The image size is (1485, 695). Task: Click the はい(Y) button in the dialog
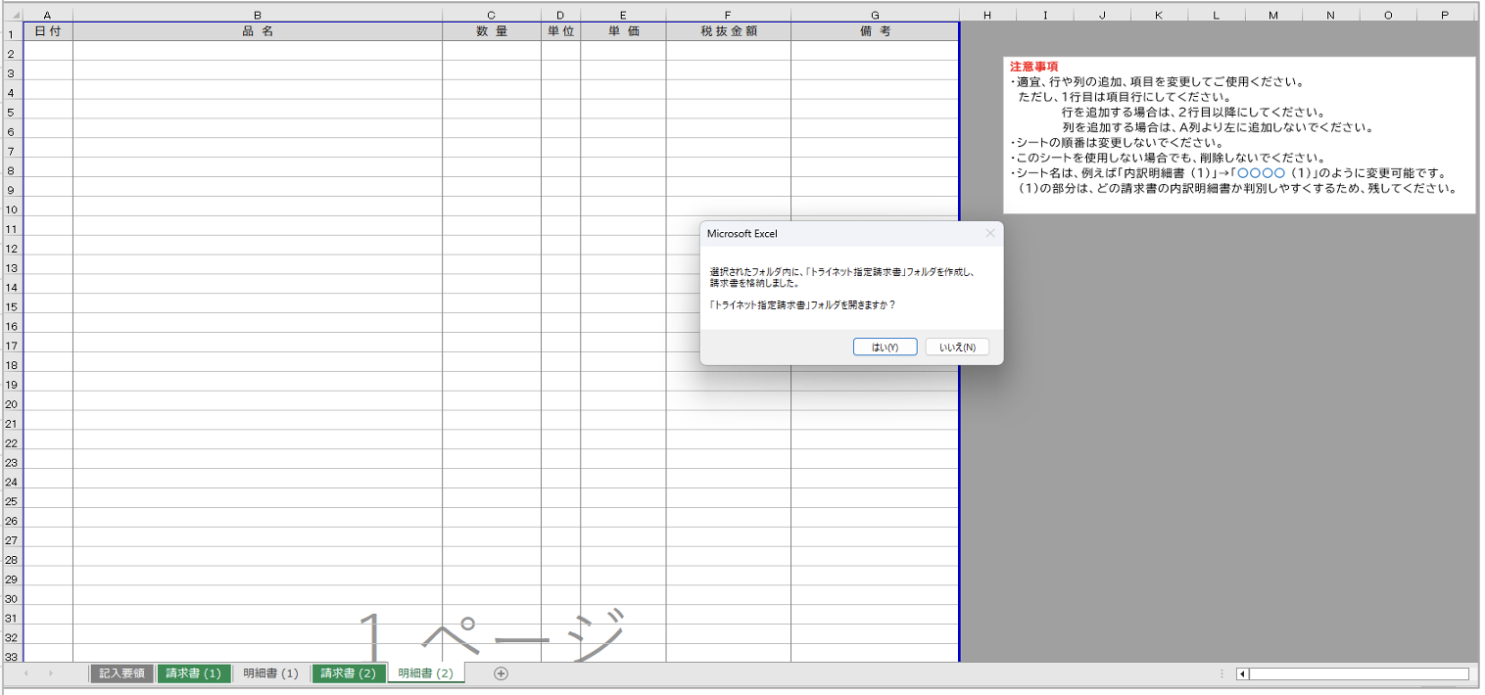[885, 347]
